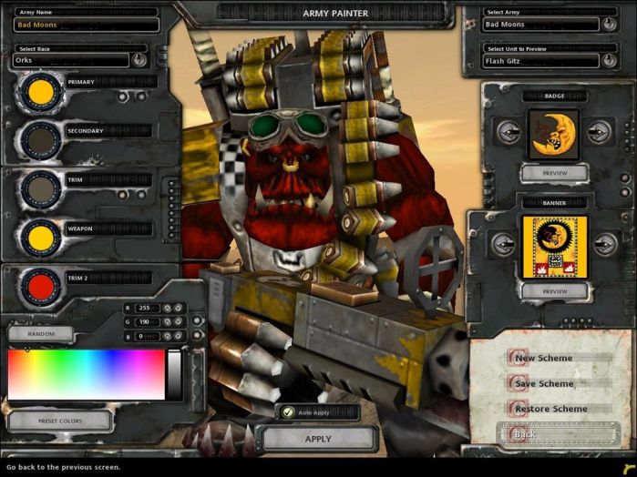Show the previous banner with left arrow
Screen dimensions: 637x477
click(503, 245)
